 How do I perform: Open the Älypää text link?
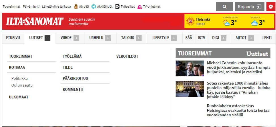click(x=84, y=7)
